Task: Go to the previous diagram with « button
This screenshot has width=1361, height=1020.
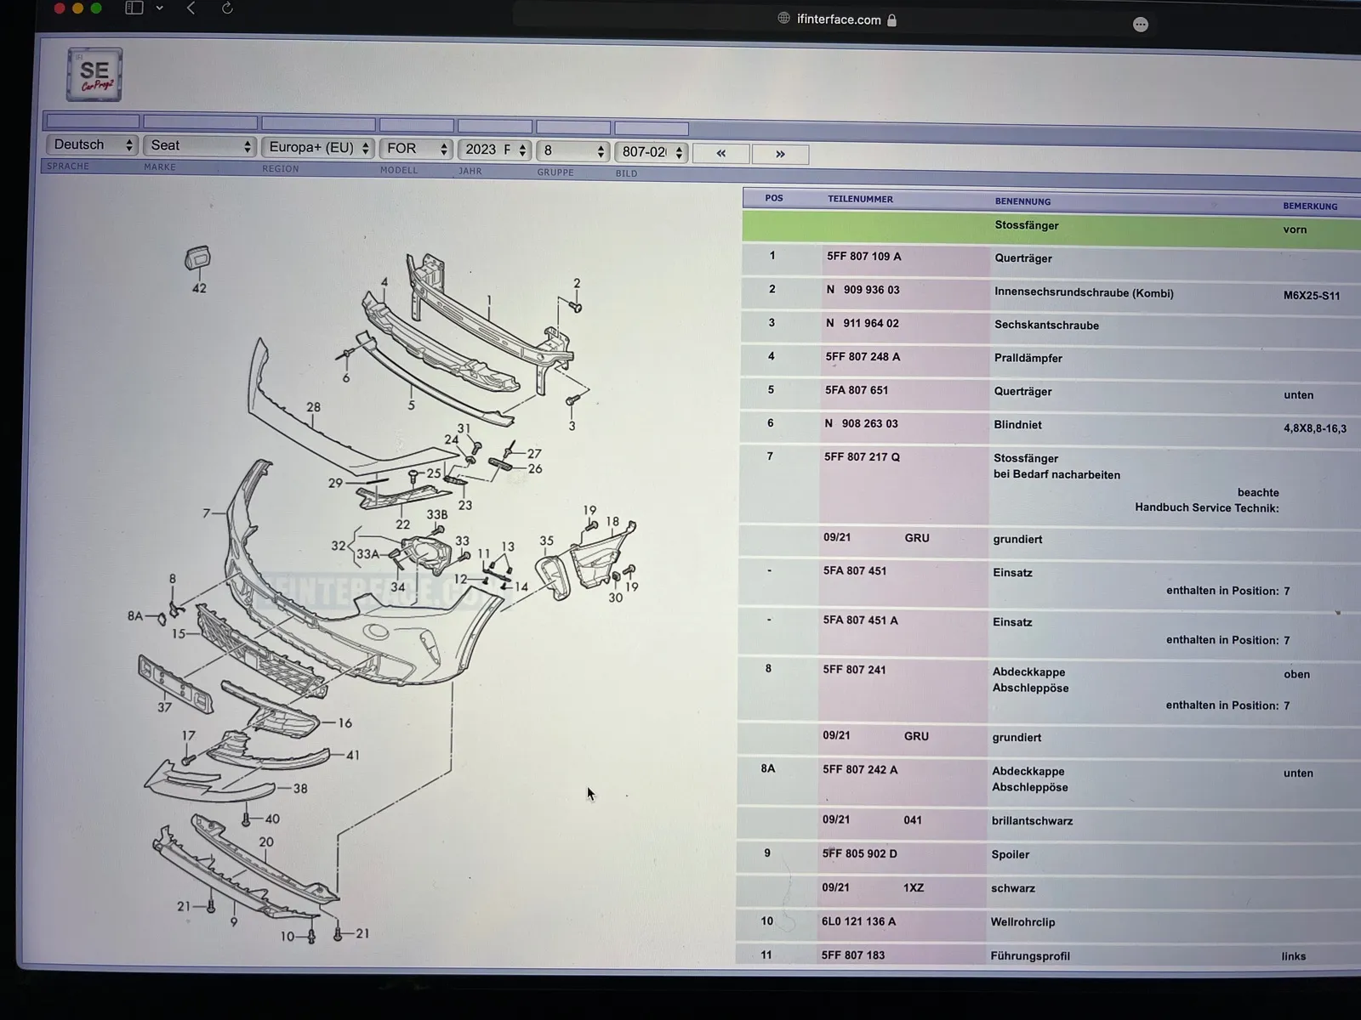Action: coord(720,154)
